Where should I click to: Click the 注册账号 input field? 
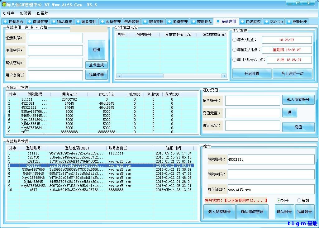55,38
